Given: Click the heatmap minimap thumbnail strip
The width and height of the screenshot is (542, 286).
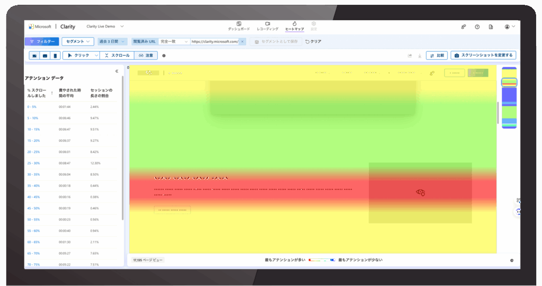Looking at the screenshot, I should [509, 98].
